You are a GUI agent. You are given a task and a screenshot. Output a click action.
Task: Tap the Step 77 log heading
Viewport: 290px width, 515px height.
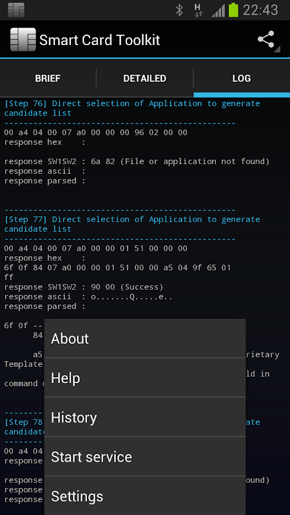[x=132, y=224]
